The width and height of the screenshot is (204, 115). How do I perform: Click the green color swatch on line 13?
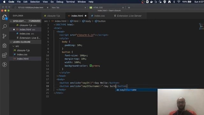click(x=91, y=65)
